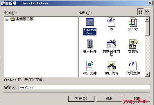Close the 添加新项 dialog
Image resolution: width=154 pixels, height=105 pixels.
[150, 3]
